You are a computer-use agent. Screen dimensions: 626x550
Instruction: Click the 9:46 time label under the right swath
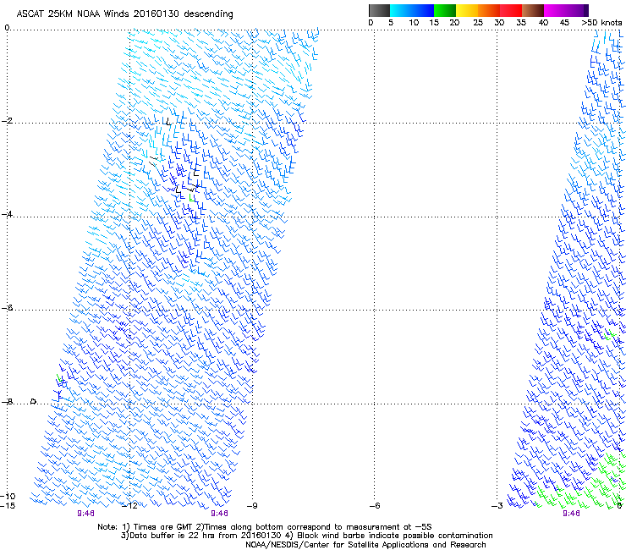pos(571,514)
